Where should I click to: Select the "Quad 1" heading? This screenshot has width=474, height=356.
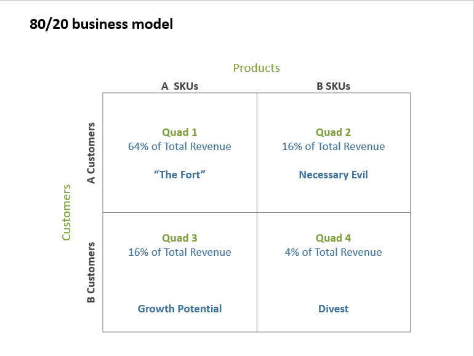pyautogui.click(x=180, y=132)
